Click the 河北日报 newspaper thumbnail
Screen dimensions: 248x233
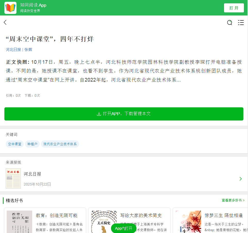click(x=13, y=178)
